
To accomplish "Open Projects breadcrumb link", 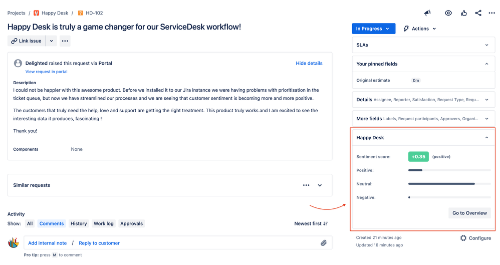I will 16,13.
